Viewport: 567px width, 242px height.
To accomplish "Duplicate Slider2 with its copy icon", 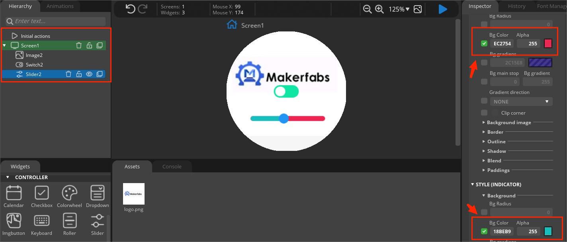I will pos(100,74).
